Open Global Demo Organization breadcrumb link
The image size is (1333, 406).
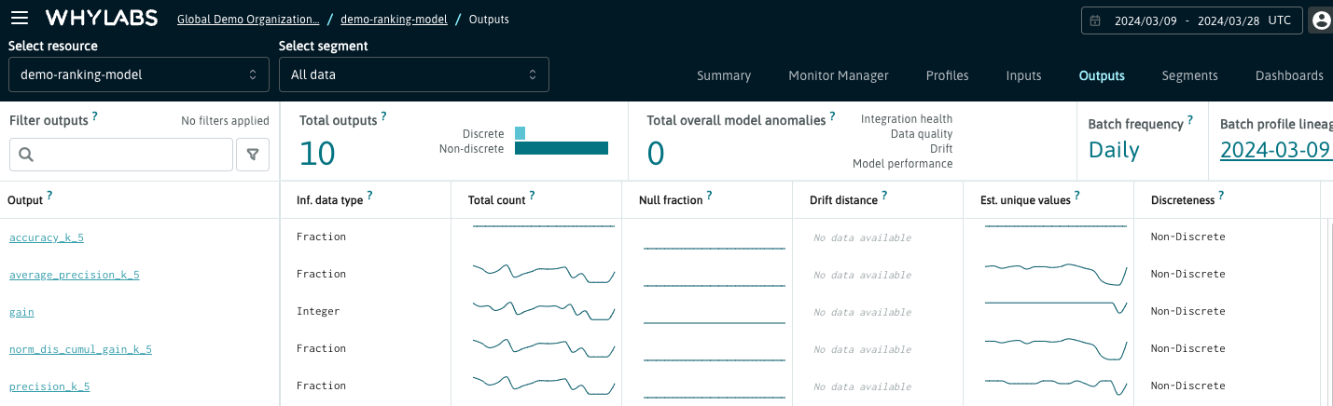coord(249,19)
